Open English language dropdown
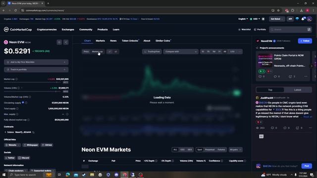The width and height of the screenshot is (317, 178). coord(243,19)
